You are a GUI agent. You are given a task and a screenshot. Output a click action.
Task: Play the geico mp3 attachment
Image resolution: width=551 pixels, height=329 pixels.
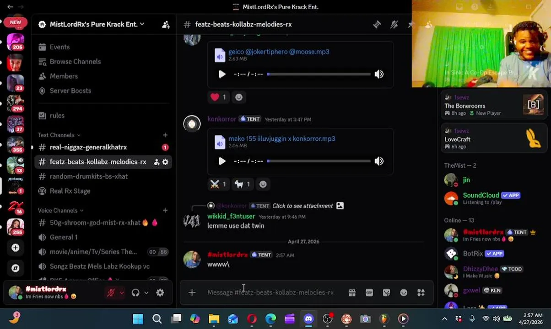coord(222,74)
